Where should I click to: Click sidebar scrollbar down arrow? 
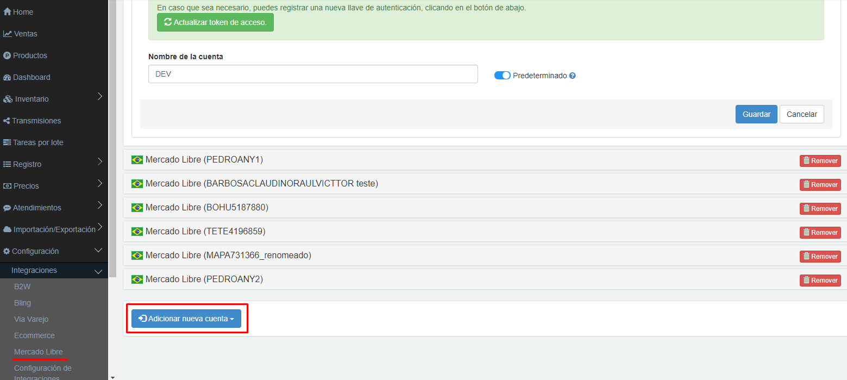(112, 377)
